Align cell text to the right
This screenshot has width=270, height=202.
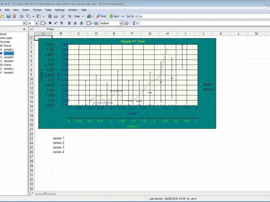81,23
